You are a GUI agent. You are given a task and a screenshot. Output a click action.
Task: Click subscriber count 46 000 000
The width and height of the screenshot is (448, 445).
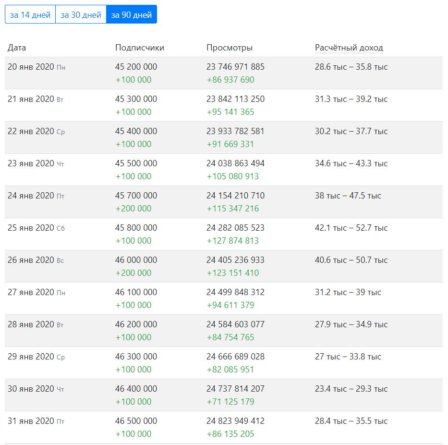coord(136,260)
